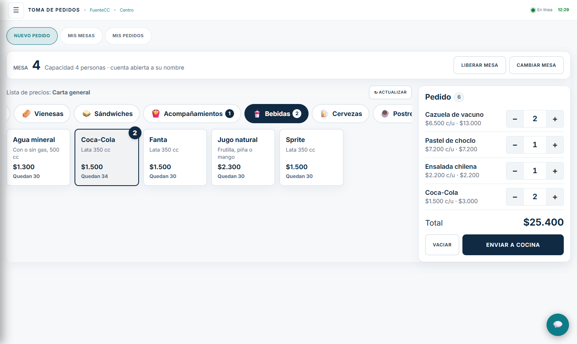577x344 pixels.
Task: Add a Fanta to the order
Action: pos(175,158)
